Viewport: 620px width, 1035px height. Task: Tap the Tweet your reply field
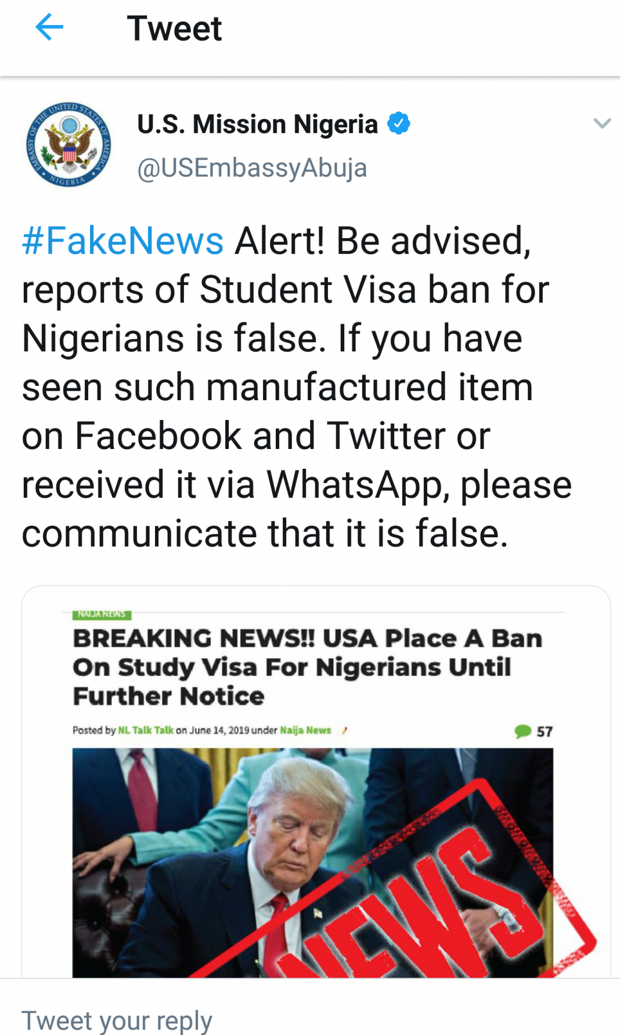pyautogui.click(x=116, y=1020)
